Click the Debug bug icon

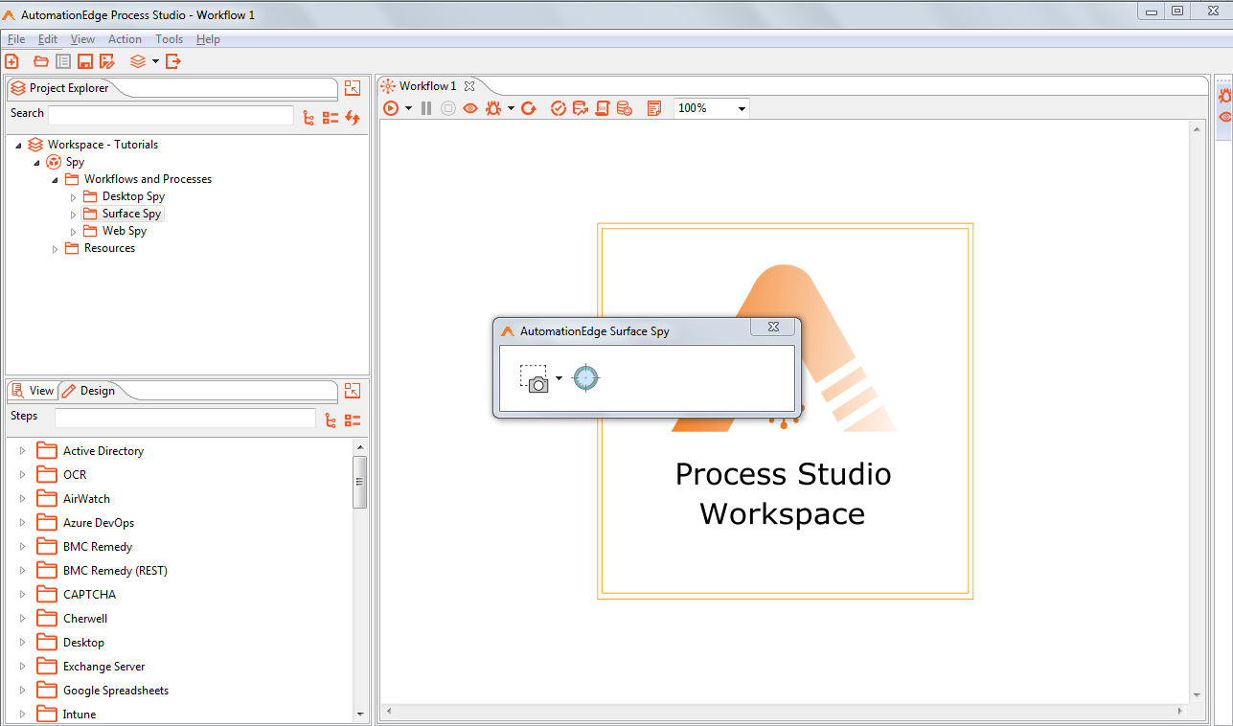(493, 108)
